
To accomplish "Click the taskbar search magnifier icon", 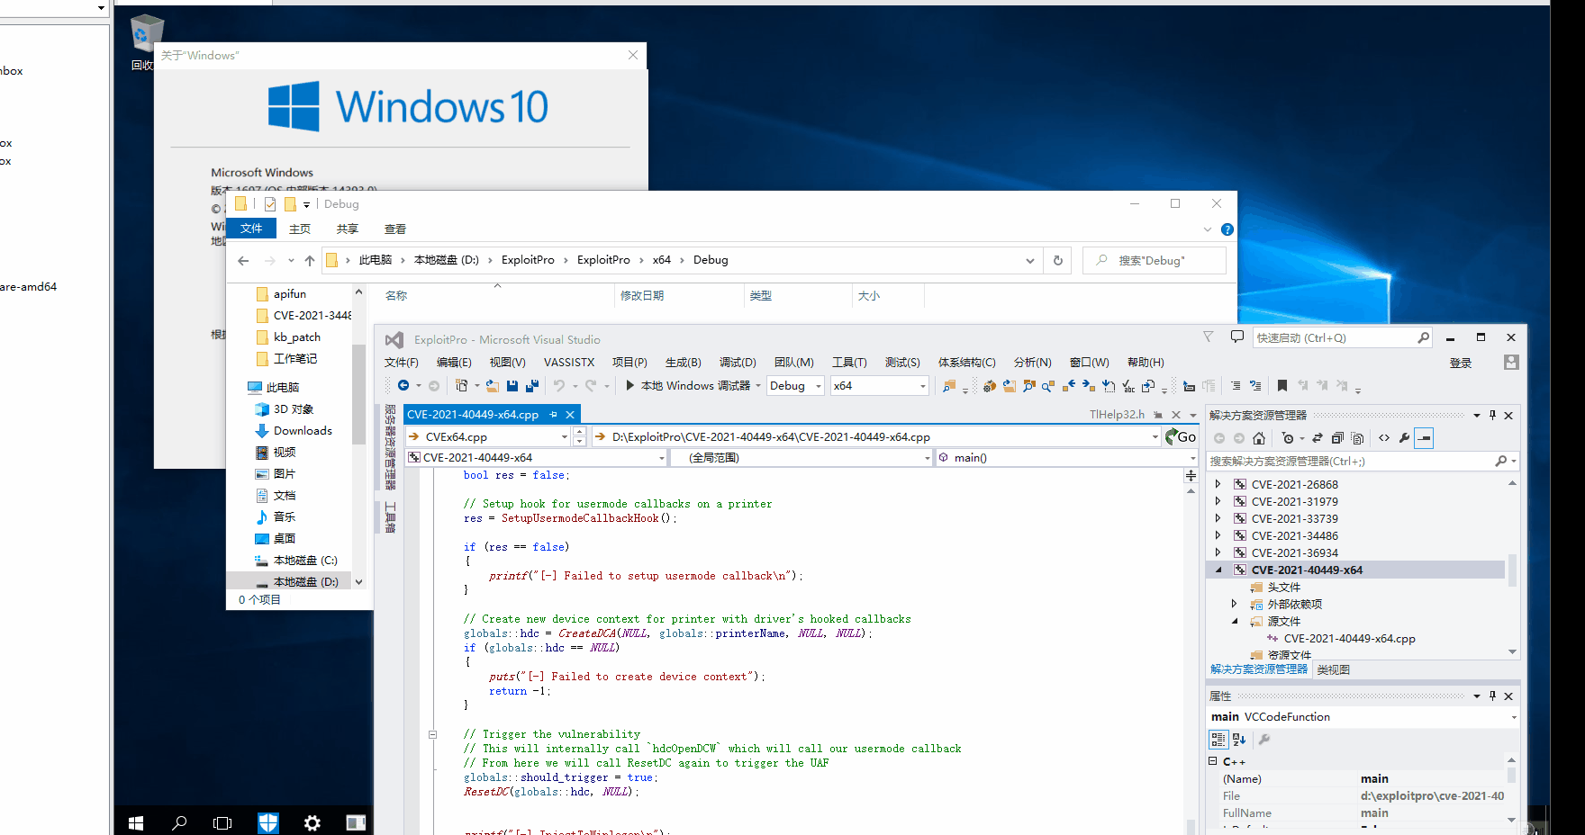I will tap(179, 822).
